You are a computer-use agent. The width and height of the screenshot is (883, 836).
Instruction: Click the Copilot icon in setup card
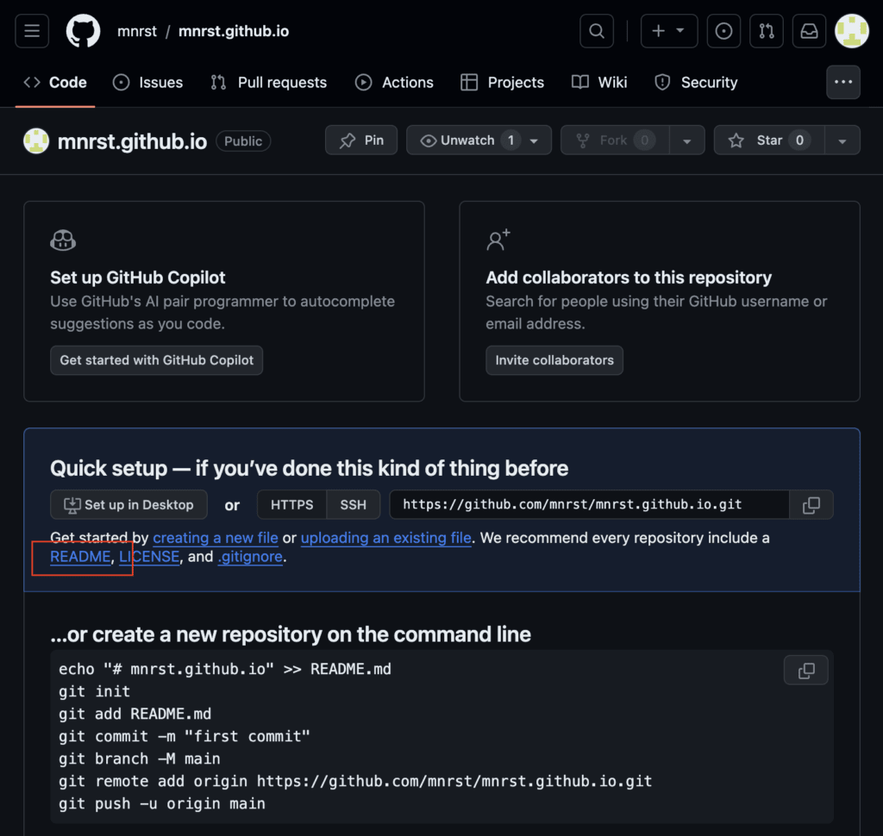pyautogui.click(x=63, y=240)
